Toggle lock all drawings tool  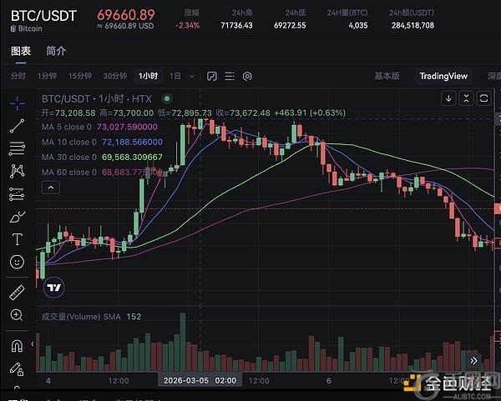pos(17,368)
